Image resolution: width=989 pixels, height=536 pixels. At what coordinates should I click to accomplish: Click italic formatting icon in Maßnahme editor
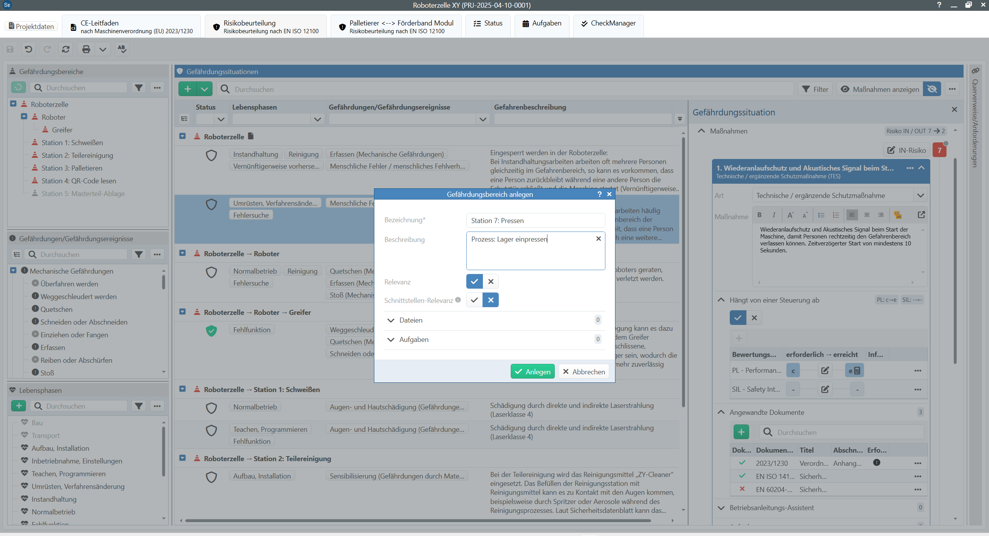(774, 215)
